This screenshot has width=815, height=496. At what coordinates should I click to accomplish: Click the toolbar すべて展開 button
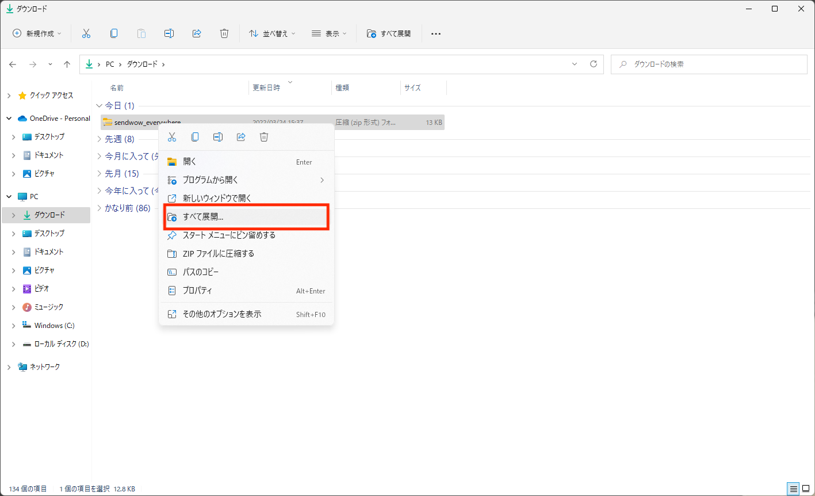pyautogui.click(x=389, y=33)
